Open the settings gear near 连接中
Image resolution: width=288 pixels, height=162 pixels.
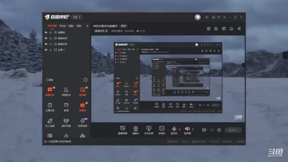coord(219,130)
